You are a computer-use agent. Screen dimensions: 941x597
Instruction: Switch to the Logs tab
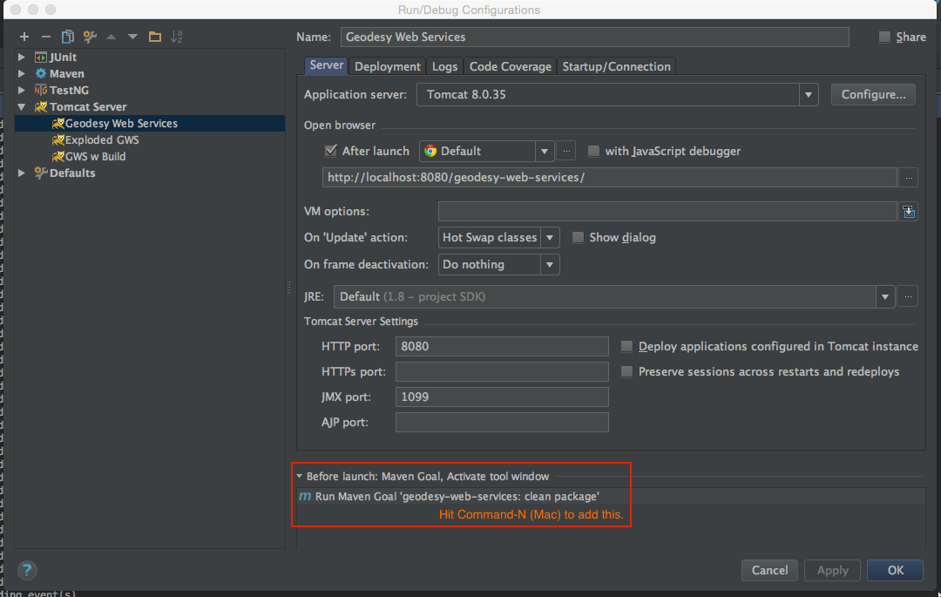[x=444, y=66]
